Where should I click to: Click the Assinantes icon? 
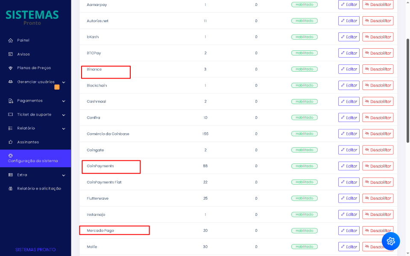click(10, 142)
